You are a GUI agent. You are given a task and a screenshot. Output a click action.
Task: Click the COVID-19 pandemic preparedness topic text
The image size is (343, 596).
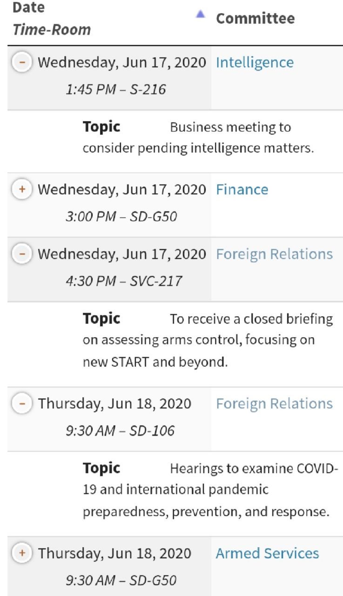coord(206,490)
